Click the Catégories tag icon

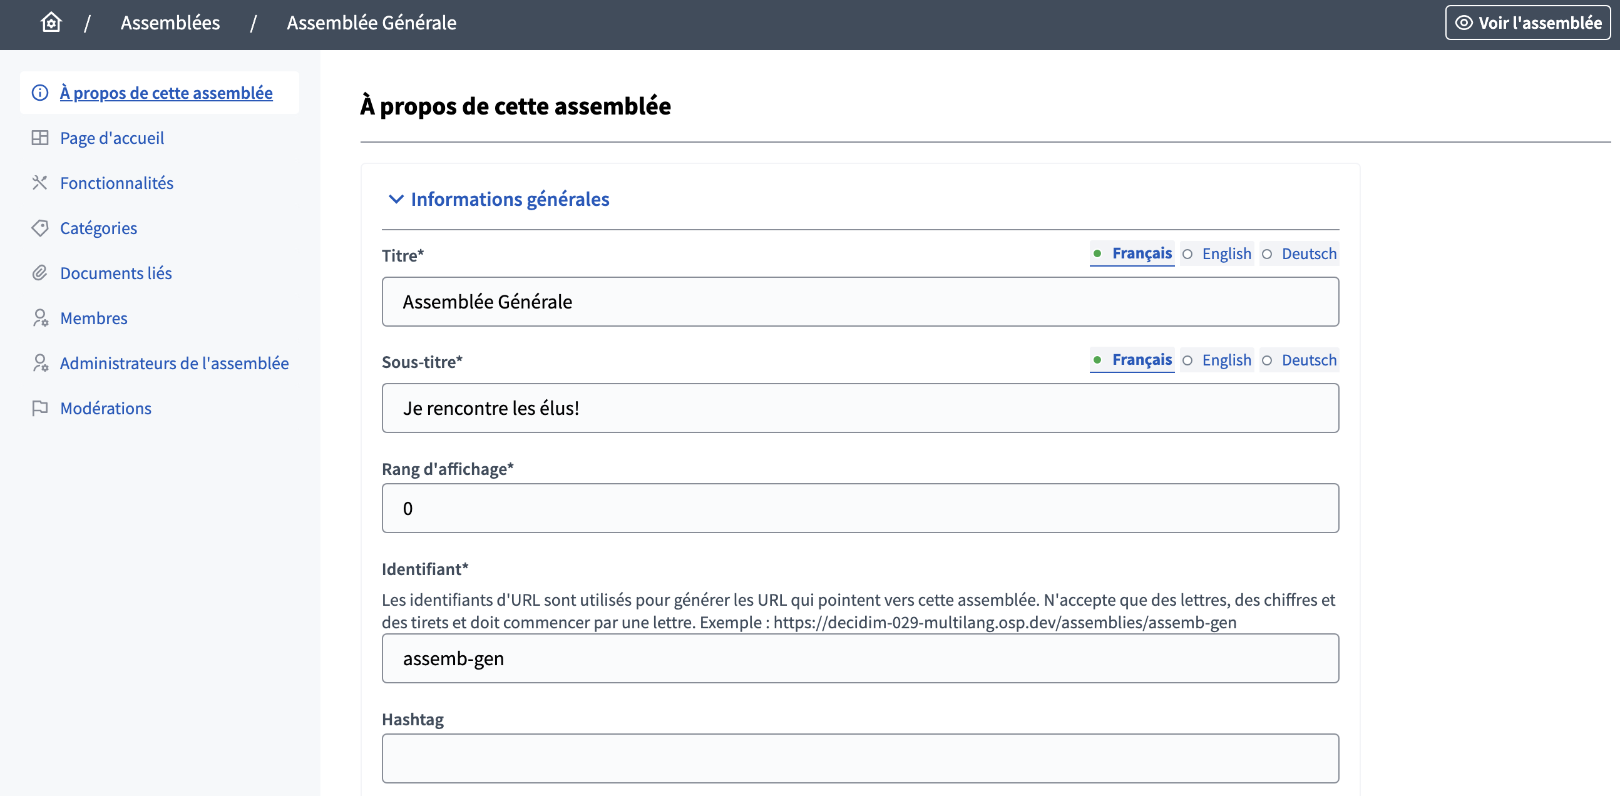(39, 228)
